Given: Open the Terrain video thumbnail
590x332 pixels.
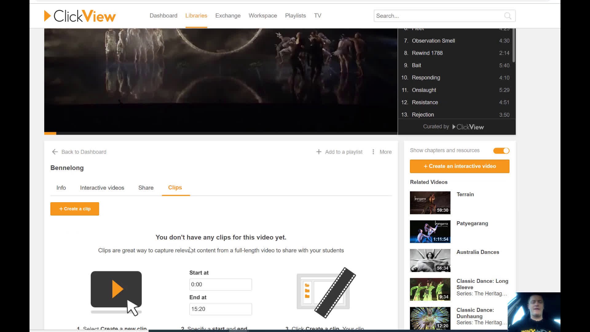Looking at the screenshot, I should [430, 203].
